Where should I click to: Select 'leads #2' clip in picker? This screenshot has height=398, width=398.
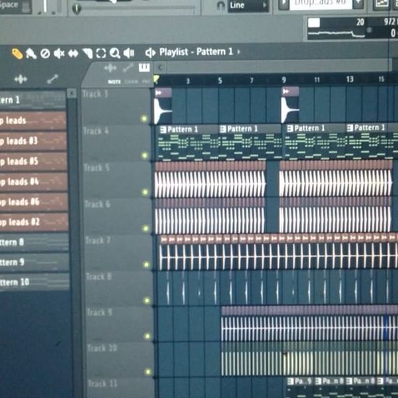34,222
